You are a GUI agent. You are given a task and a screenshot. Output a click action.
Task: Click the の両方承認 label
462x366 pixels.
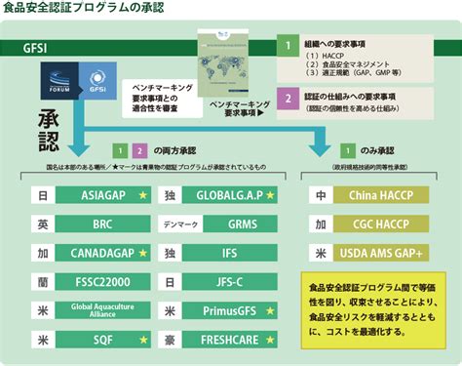174,150
